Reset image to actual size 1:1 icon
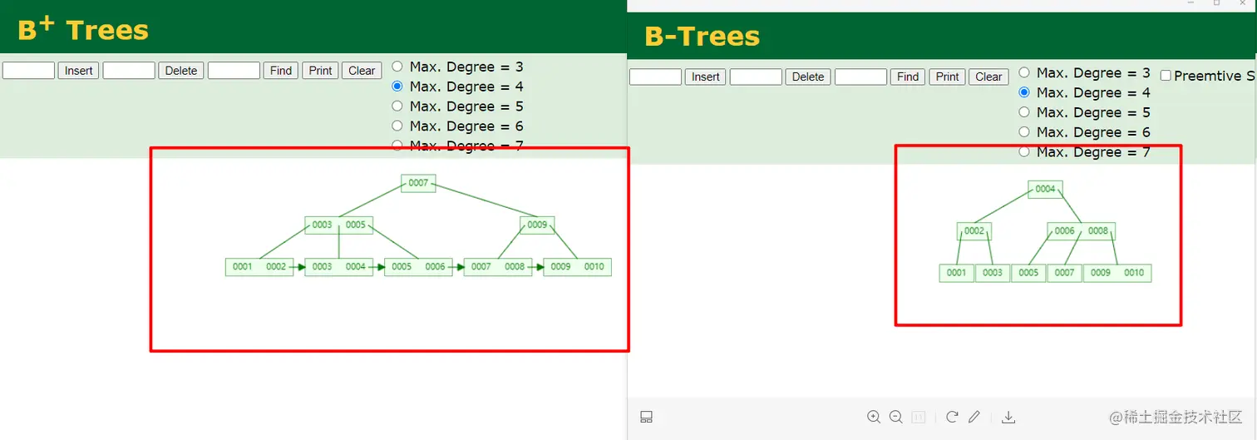The image size is (1257, 440). click(919, 417)
